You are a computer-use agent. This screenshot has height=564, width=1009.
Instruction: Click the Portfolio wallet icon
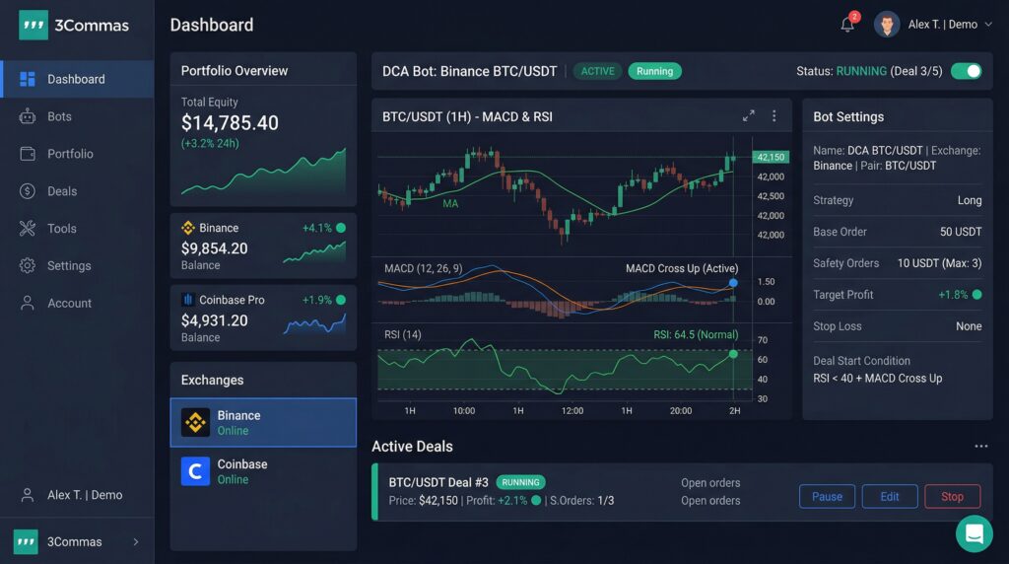(27, 154)
